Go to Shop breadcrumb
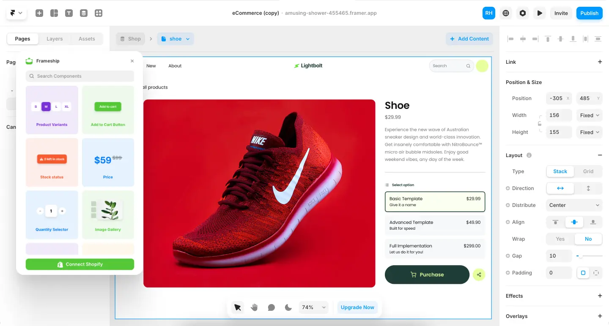The image size is (609, 326). [x=130, y=39]
